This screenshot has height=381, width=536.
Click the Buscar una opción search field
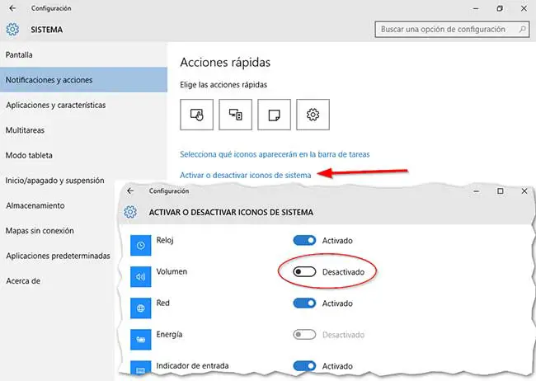(x=449, y=29)
